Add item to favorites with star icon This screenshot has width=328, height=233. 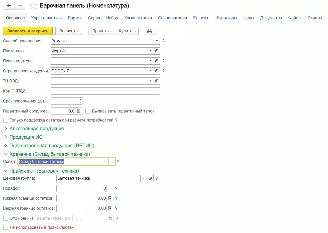click(33, 6)
